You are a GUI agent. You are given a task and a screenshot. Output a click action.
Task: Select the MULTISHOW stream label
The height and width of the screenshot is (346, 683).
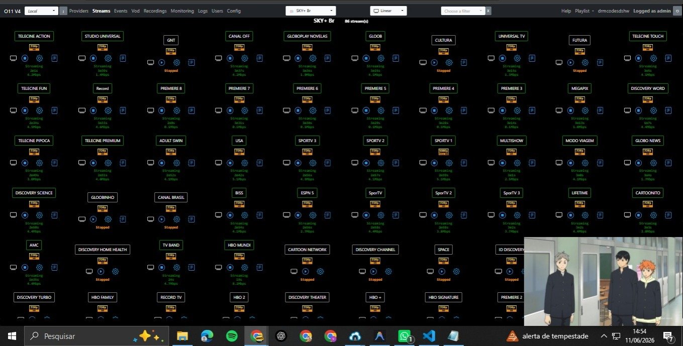click(x=512, y=141)
